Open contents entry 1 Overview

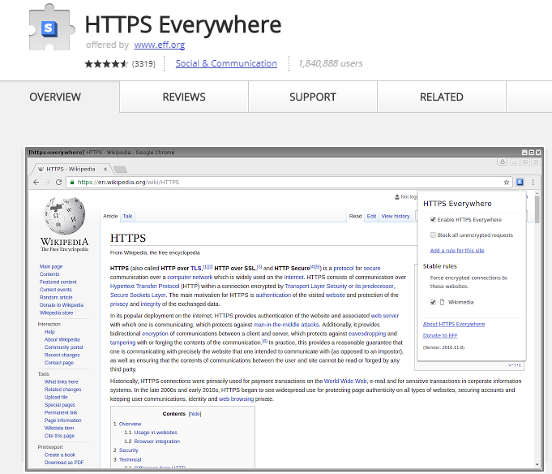130,424
